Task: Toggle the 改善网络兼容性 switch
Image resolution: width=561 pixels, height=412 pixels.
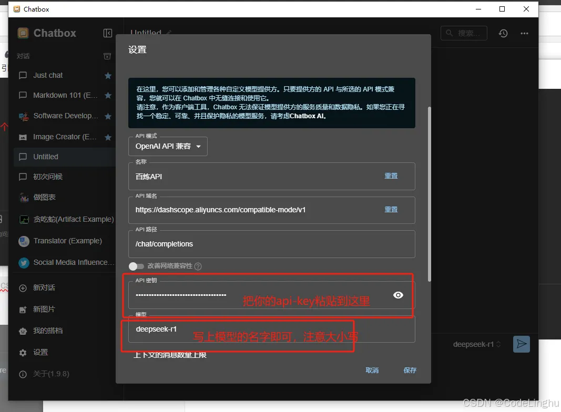Action: point(136,266)
